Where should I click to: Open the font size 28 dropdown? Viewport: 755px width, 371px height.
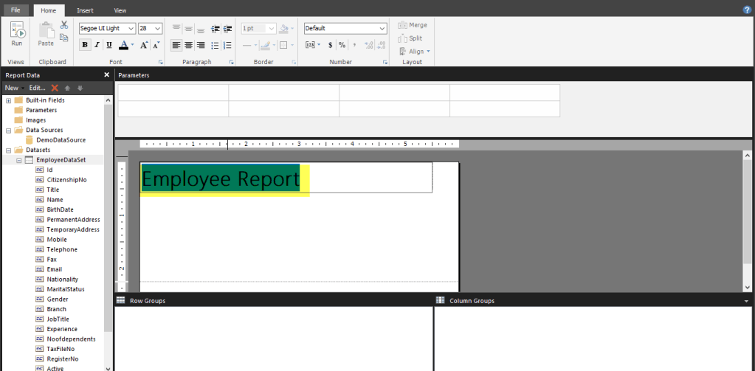pyautogui.click(x=158, y=29)
